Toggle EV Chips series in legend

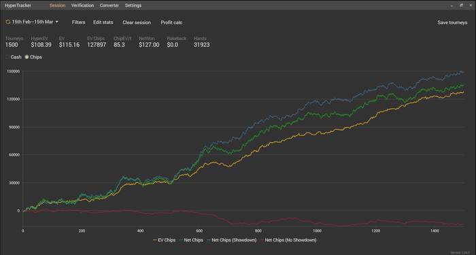point(164,240)
